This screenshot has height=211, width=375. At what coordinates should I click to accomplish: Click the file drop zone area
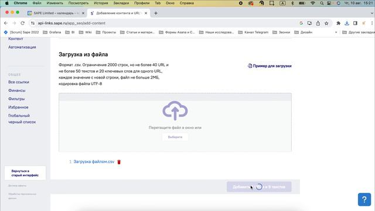[x=175, y=122]
